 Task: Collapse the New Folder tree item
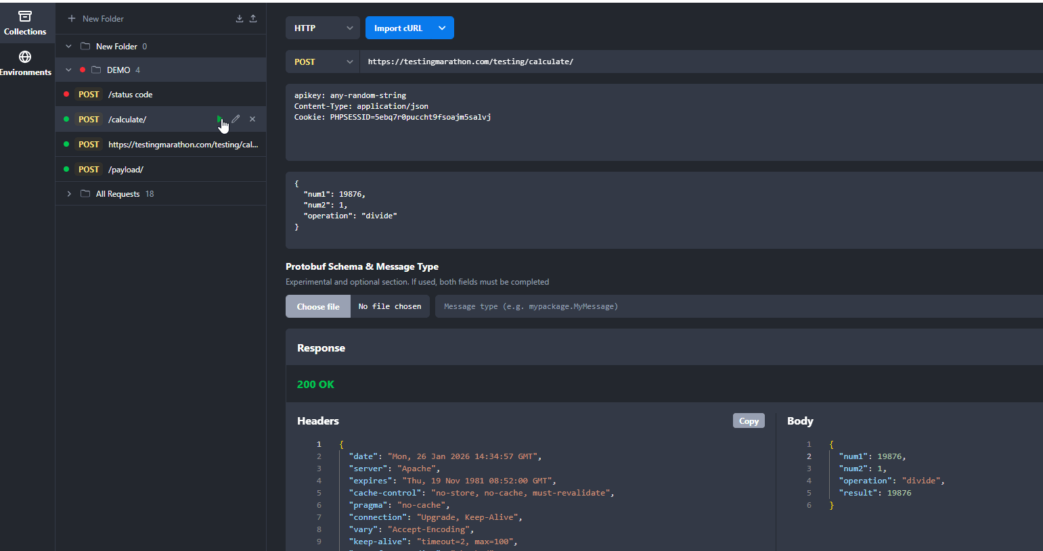point(68,45)
